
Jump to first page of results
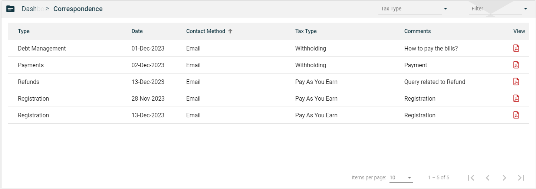(471, 178)
